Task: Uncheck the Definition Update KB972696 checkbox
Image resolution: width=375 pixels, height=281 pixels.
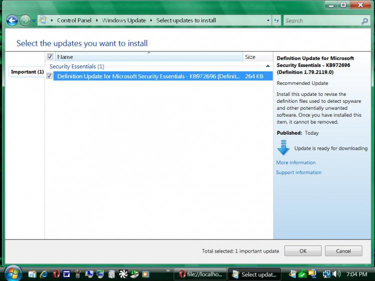Action: point(49,76)
